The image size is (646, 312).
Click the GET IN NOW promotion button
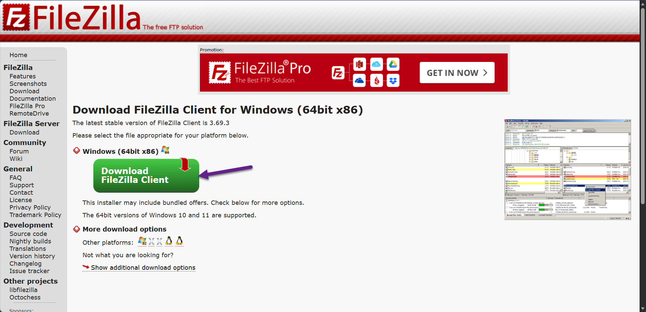[x=457, y=73]
